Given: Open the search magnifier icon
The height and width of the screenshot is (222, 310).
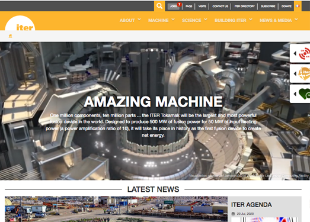Looking at the screenshot, I should [159, 6].
